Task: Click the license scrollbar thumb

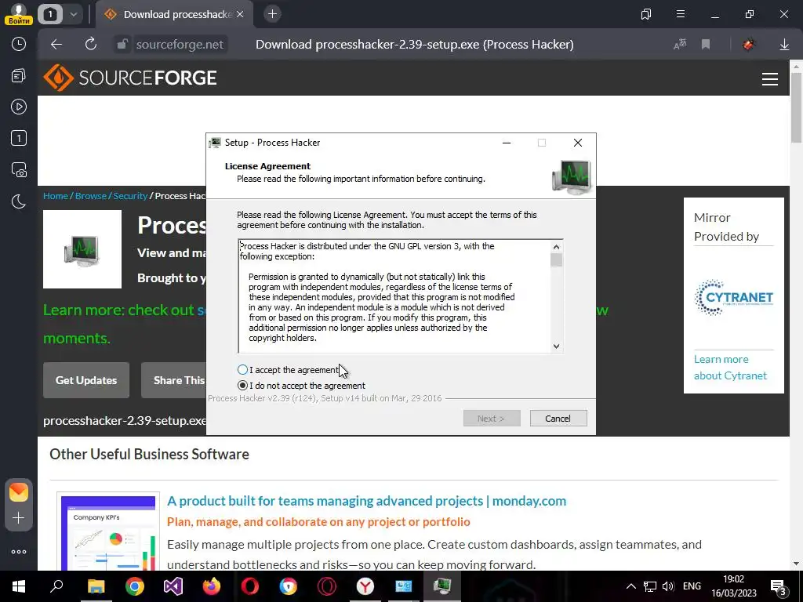Action: [556, 260]
